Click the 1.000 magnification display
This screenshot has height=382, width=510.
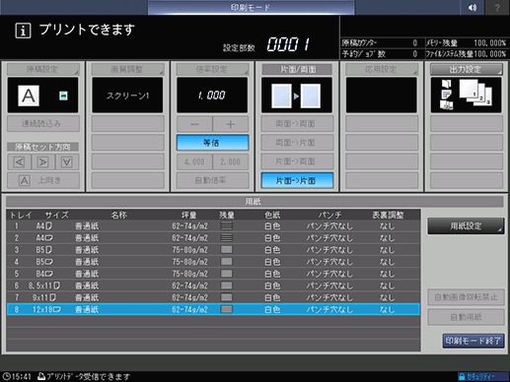pos(212,95)
